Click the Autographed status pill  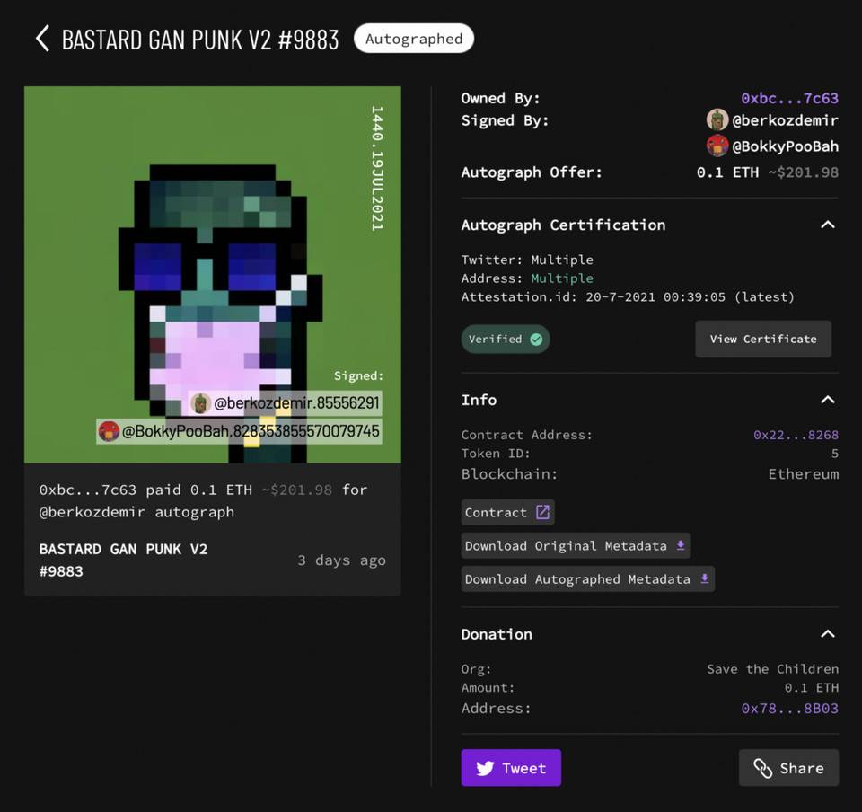tap(414, 39)
